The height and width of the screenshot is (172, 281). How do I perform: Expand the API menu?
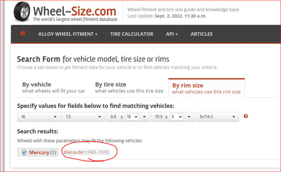pyautogui.click(x=172, y=34)
